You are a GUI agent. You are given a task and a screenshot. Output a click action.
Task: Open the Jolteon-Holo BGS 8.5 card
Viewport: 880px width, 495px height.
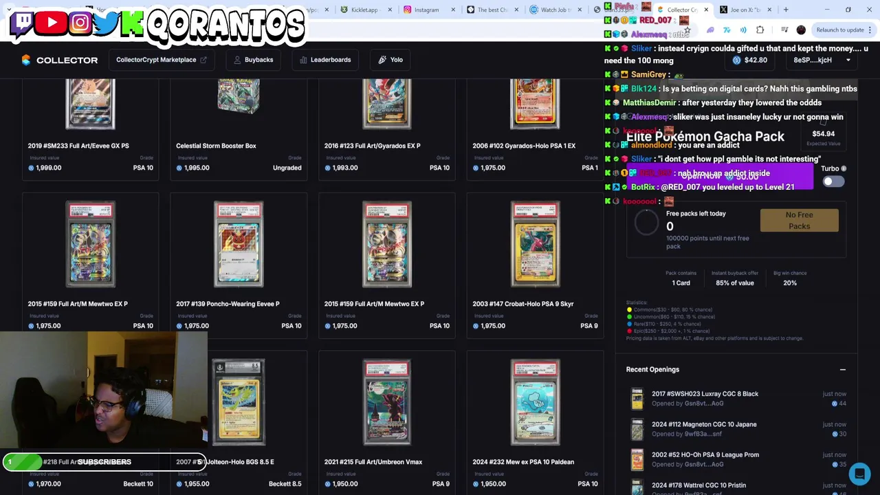click(x=238, y=423)
